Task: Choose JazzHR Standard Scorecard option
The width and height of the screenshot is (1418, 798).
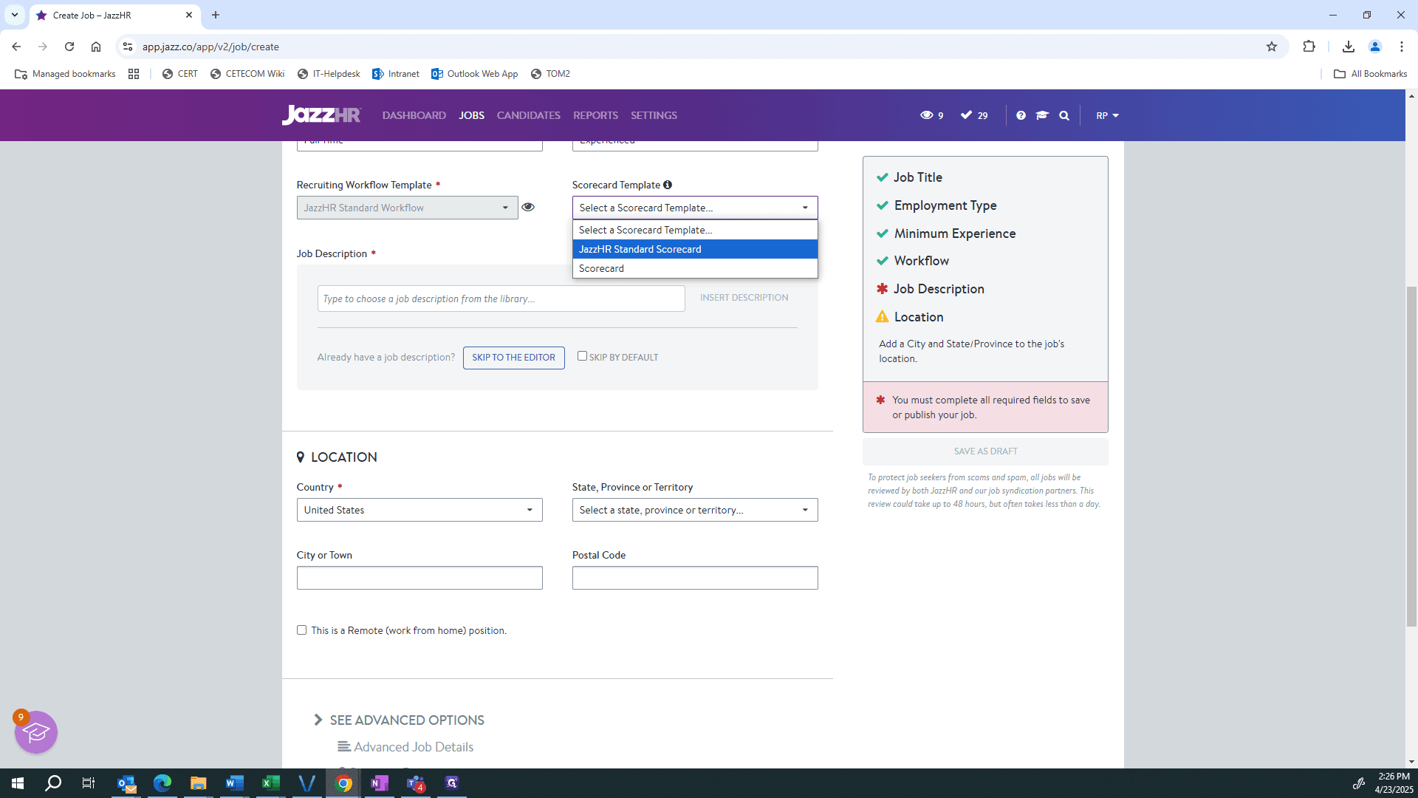Action: tap(695, 249)
